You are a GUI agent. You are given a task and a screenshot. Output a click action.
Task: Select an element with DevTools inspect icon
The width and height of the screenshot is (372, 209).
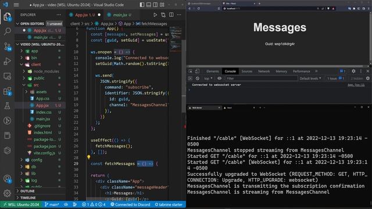click(x=190, y=71)
